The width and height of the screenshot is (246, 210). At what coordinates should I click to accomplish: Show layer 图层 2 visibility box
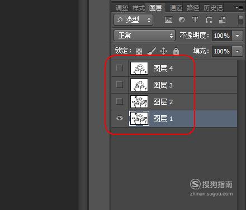click(x=120, y=101)
